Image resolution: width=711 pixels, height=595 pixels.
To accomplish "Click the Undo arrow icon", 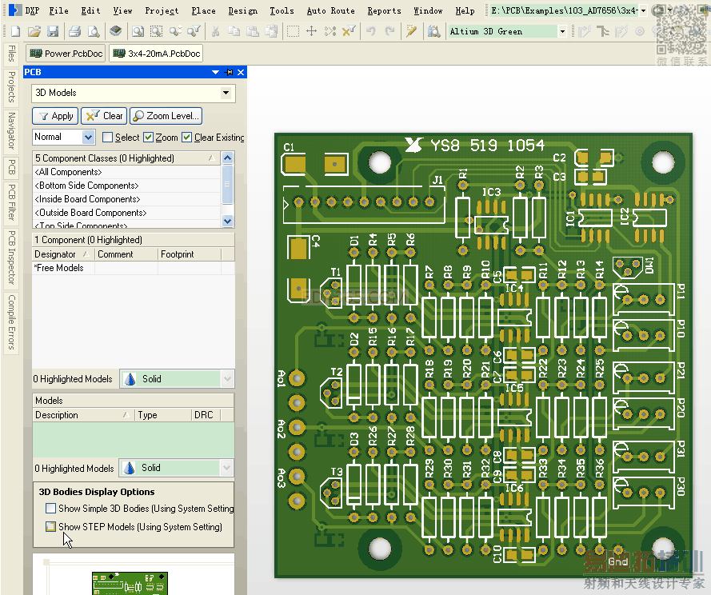I will [x=370, y=31].
